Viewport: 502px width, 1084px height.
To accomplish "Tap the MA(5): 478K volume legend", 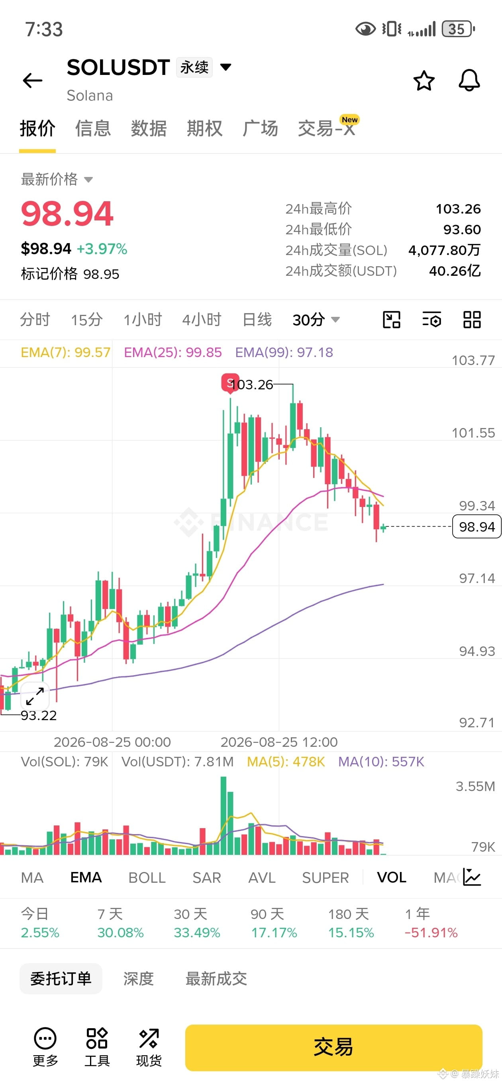I will [x=286, y=762].
